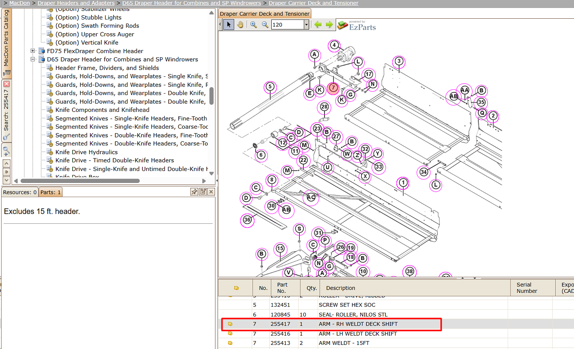
Task: Select D65 Draper Header for Combines tree item
Action: point(122,60)
